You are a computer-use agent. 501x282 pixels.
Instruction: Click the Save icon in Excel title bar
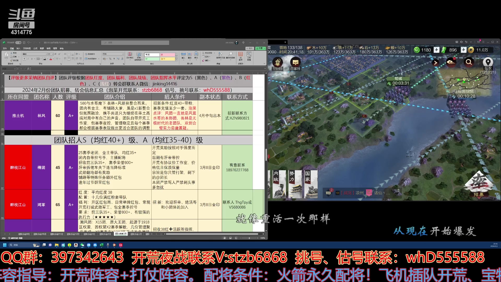(x=24, y=43)
